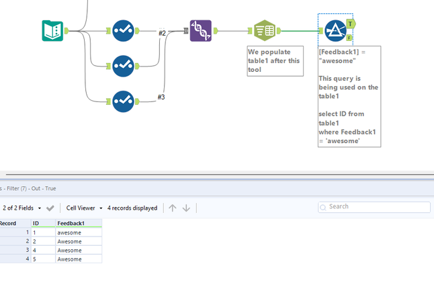Click the up arrow in results toolbar
The image size is (434, 303).
[173, 208]
